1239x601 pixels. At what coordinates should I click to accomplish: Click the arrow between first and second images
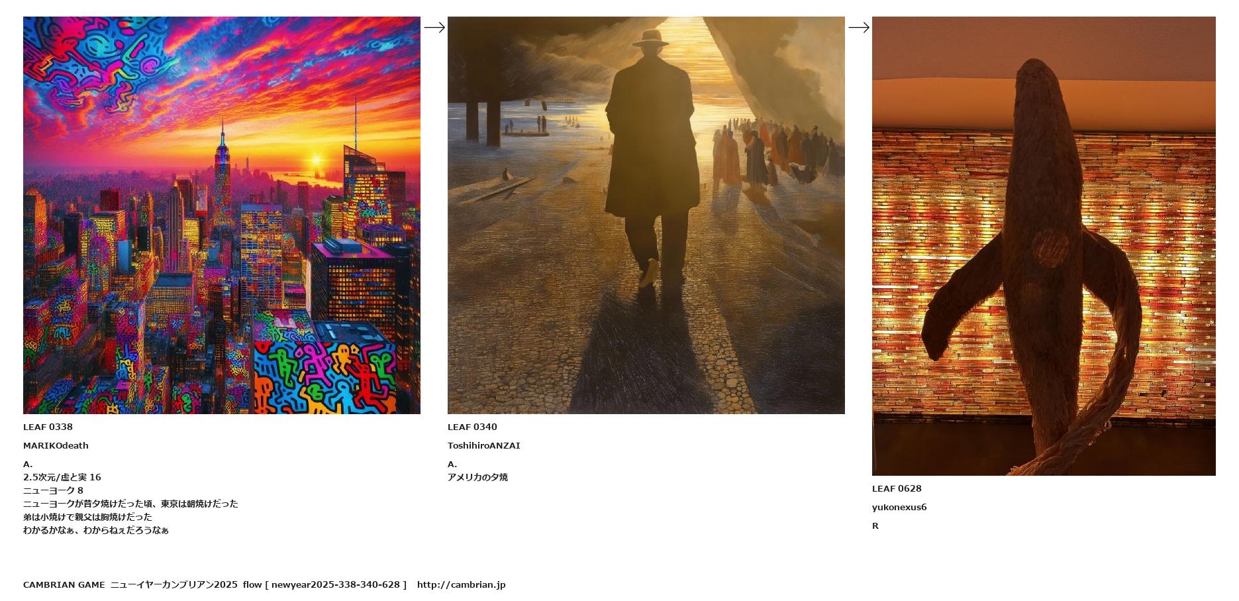coord(434,27)
